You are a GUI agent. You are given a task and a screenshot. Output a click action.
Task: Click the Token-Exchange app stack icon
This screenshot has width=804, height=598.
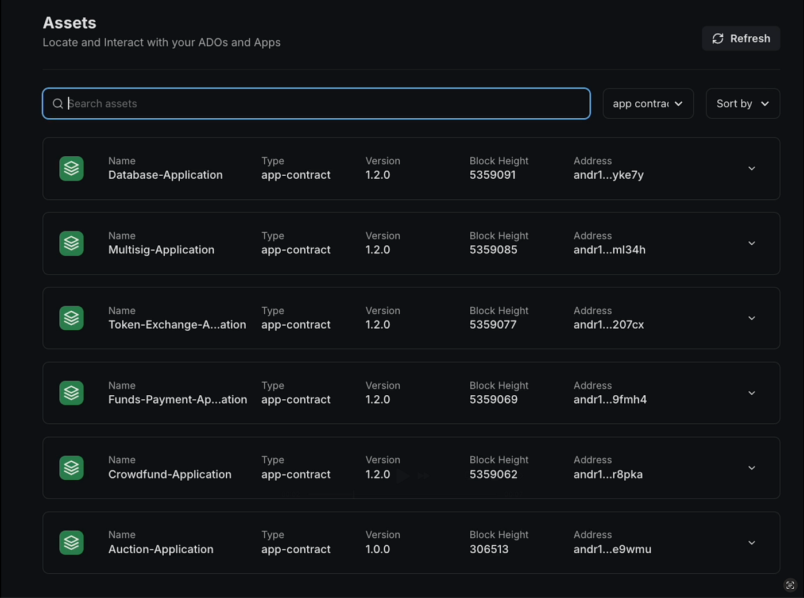(x=72, y=318)
